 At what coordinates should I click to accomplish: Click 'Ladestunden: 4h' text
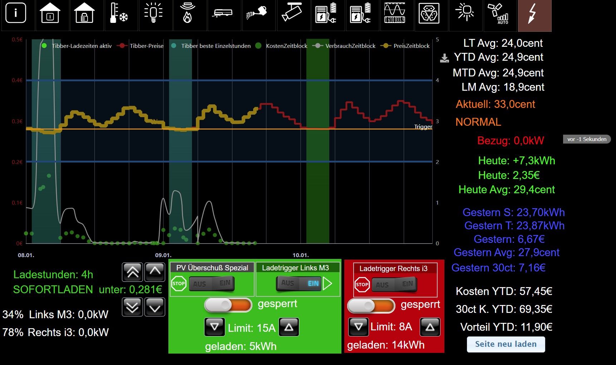coord(53,274)
